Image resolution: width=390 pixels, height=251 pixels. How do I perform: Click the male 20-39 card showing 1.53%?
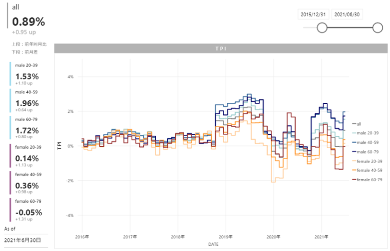(x=30, y=74)
